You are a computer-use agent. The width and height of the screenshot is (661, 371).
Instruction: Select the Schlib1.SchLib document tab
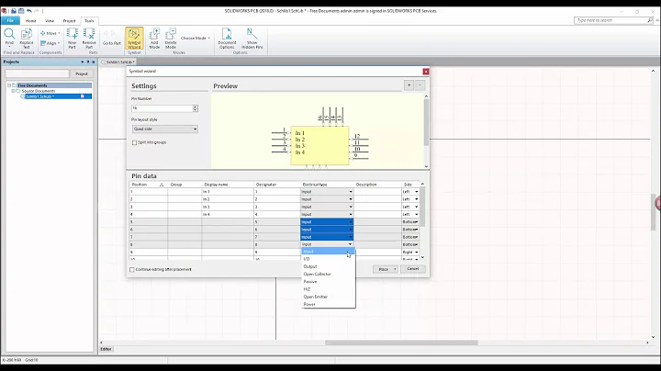click(118, 62)
